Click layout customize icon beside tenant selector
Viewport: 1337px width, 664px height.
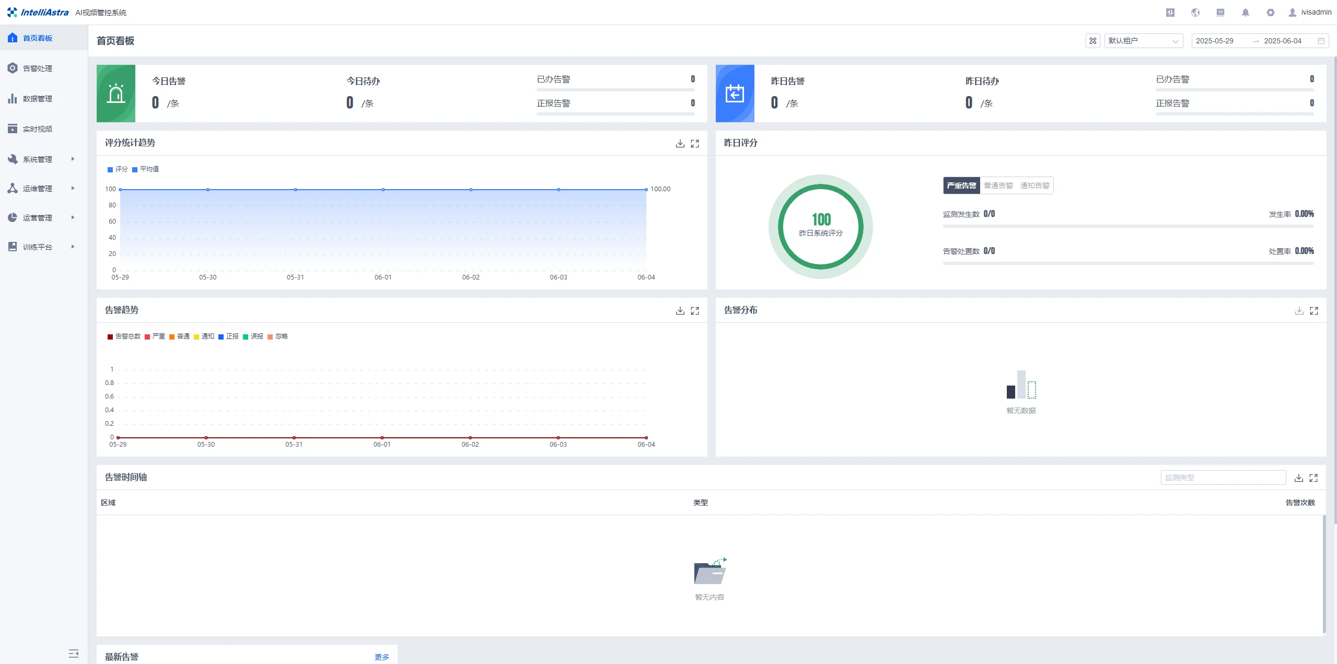point(1093,41)
